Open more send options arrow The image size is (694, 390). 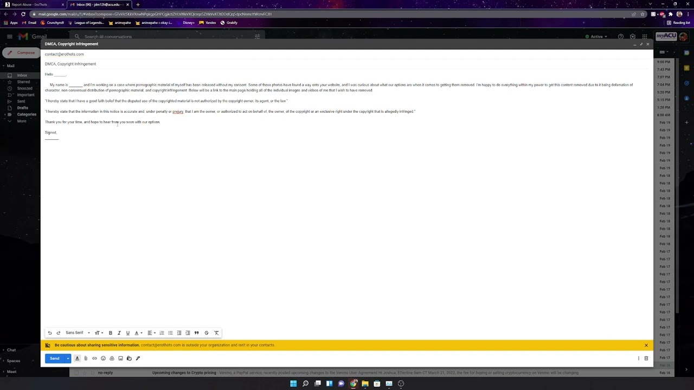[68, 358]
